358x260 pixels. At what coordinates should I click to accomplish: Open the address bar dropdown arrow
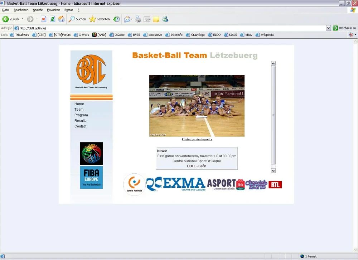(328, 28)
